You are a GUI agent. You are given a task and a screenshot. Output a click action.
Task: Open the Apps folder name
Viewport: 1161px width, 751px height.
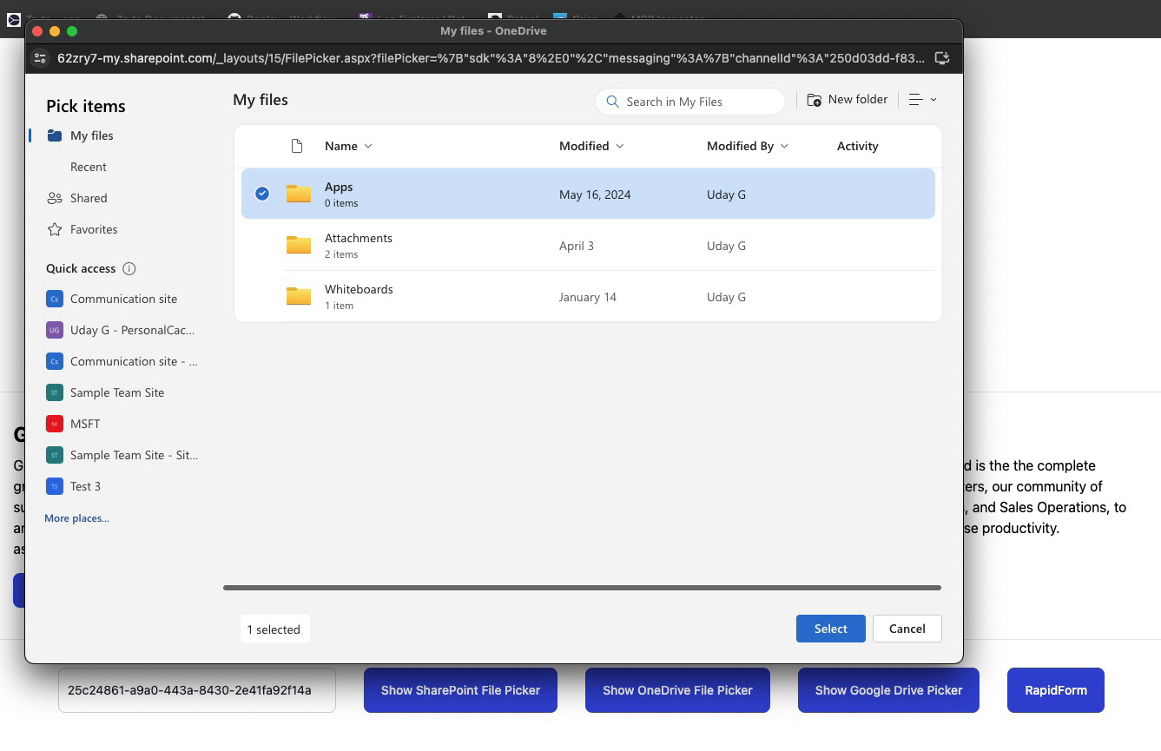coord(339,187)
